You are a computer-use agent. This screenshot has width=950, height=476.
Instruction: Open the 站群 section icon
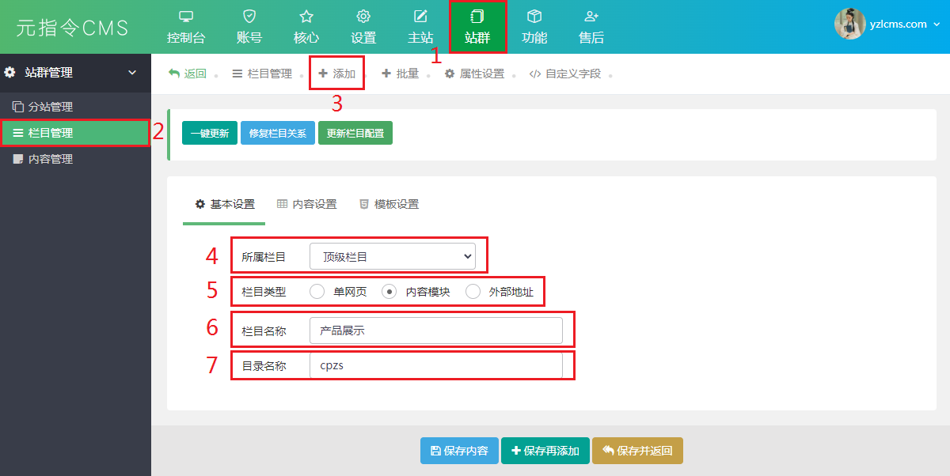[477, 16]
